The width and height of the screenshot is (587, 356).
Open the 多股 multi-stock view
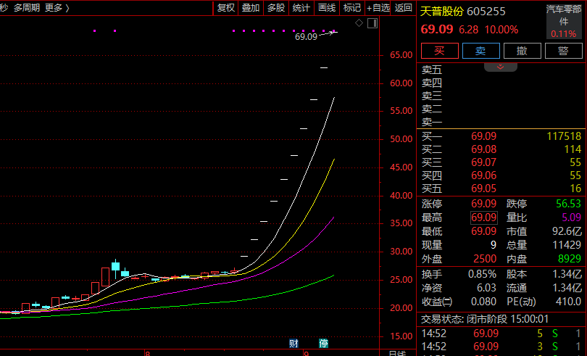(x=276, y=8)
